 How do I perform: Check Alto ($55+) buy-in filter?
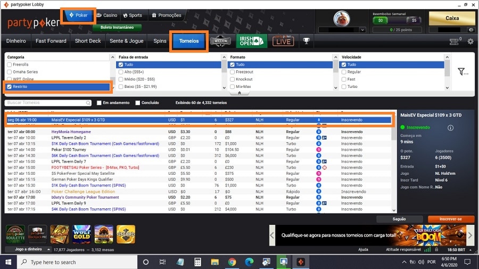pyautogui.click(x=121, y=72)
